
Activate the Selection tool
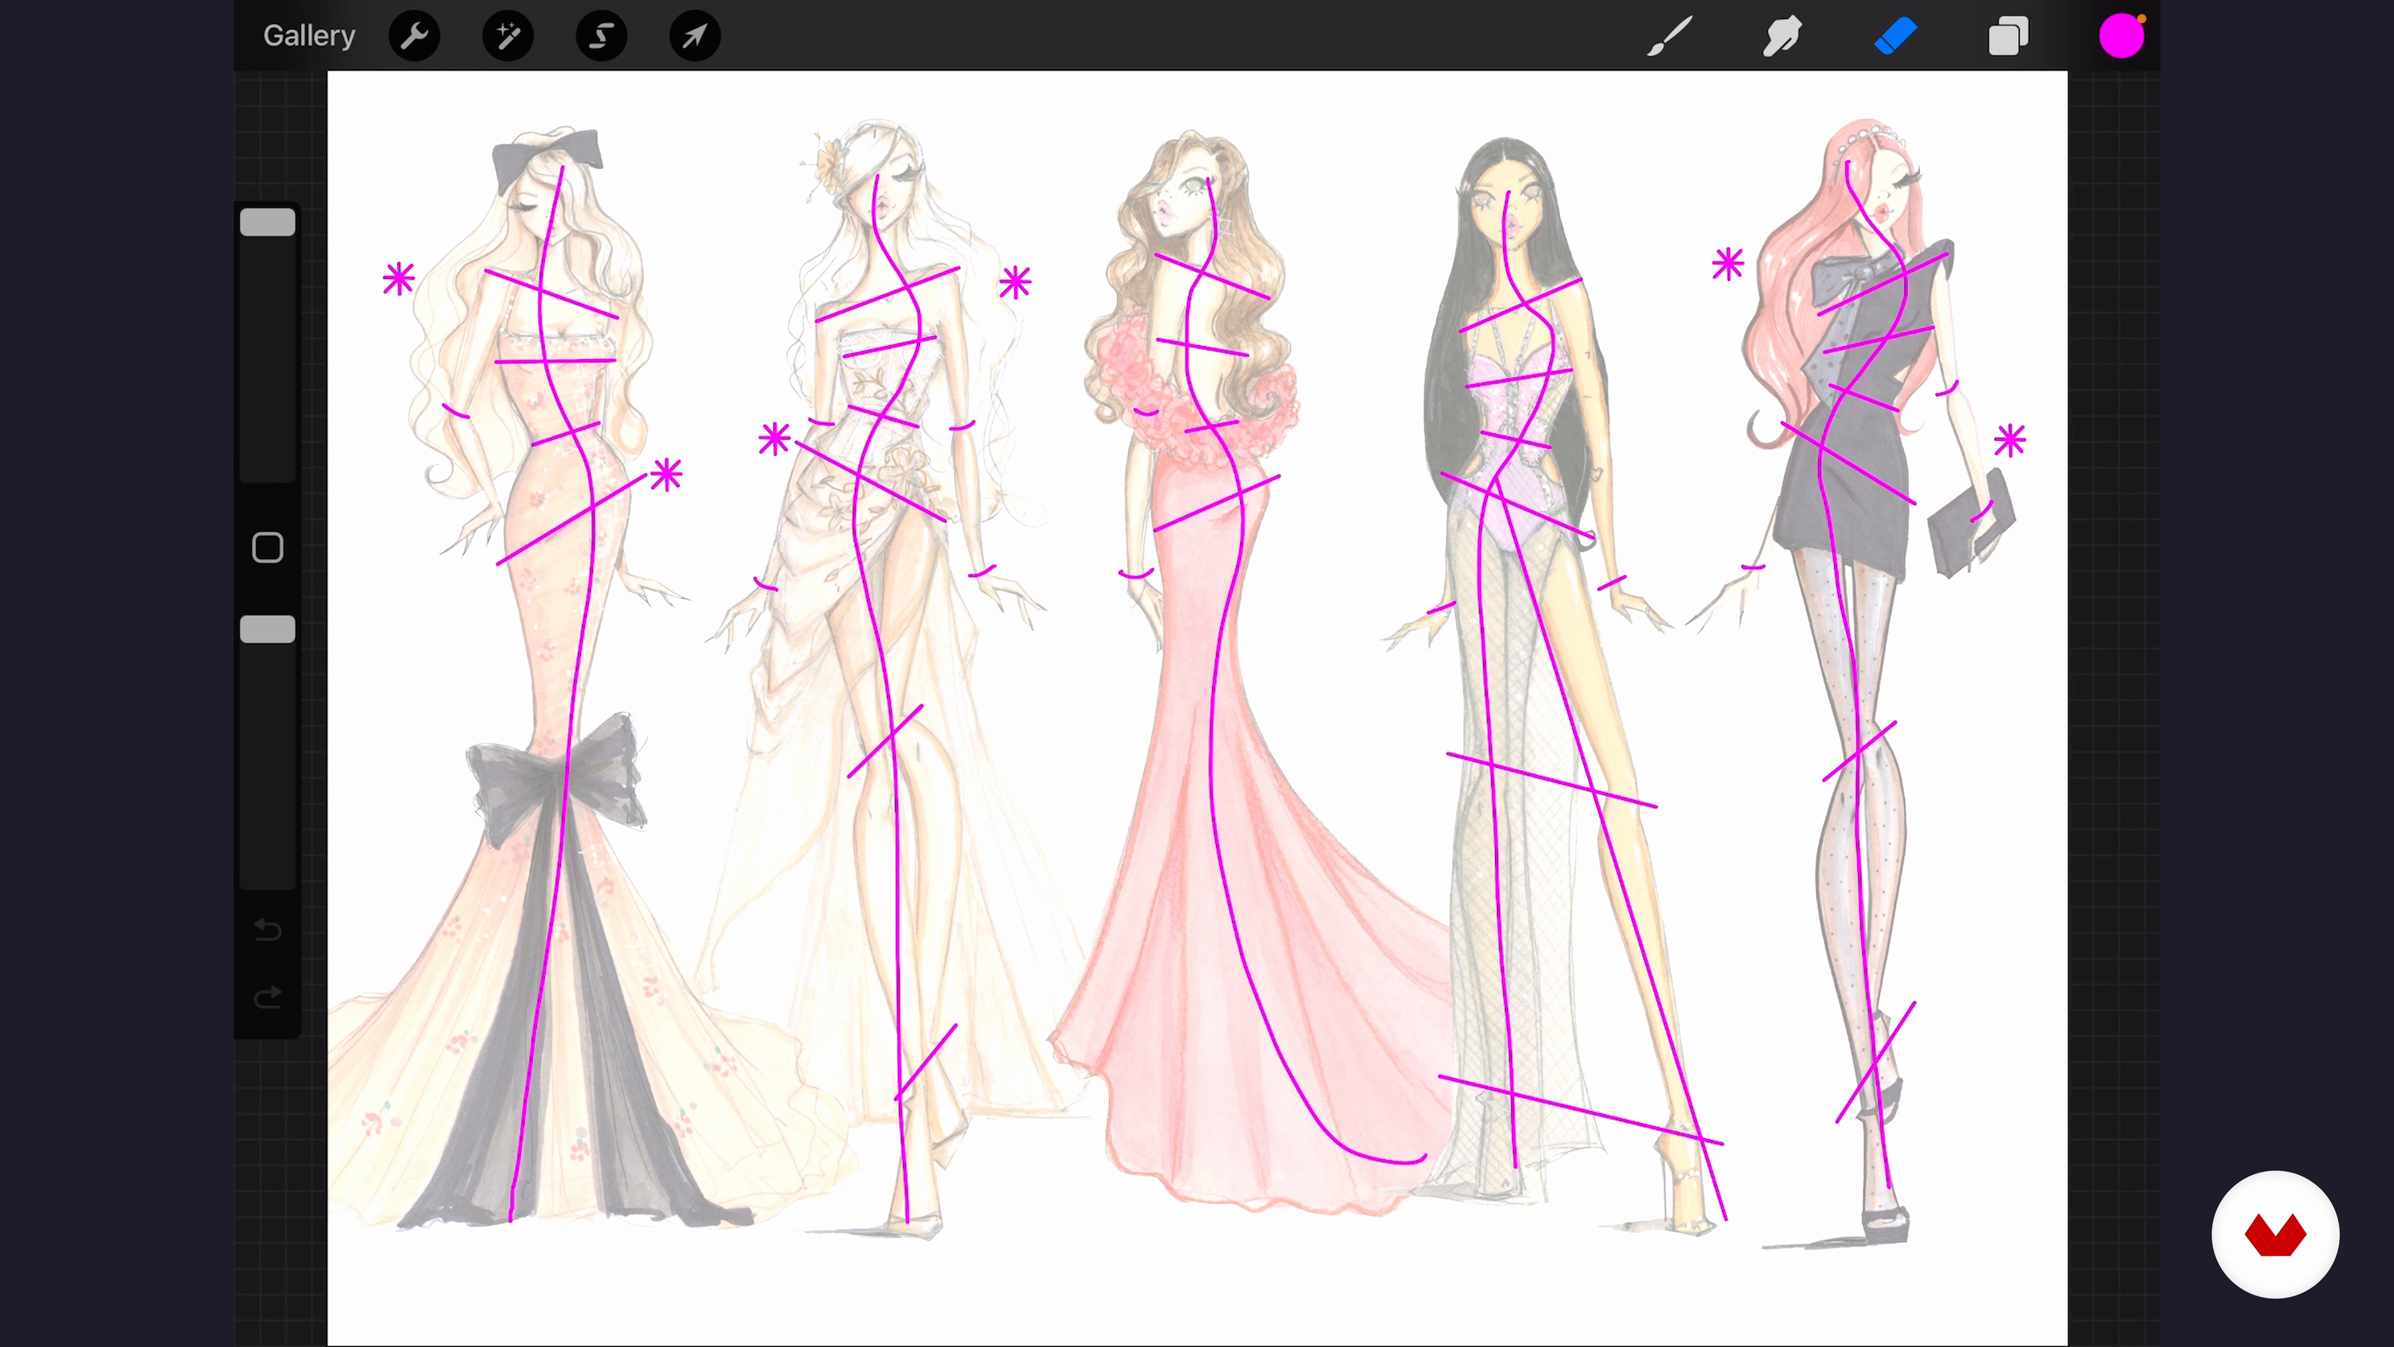[x=601, y=36]
